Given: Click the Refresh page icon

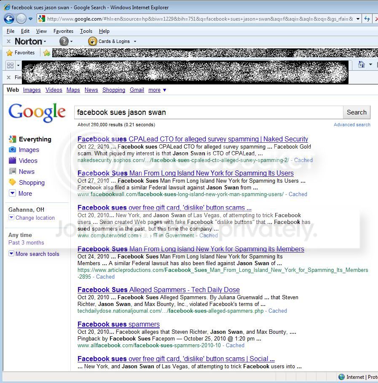Looking at the screenshot, I should tap(367, 19).
